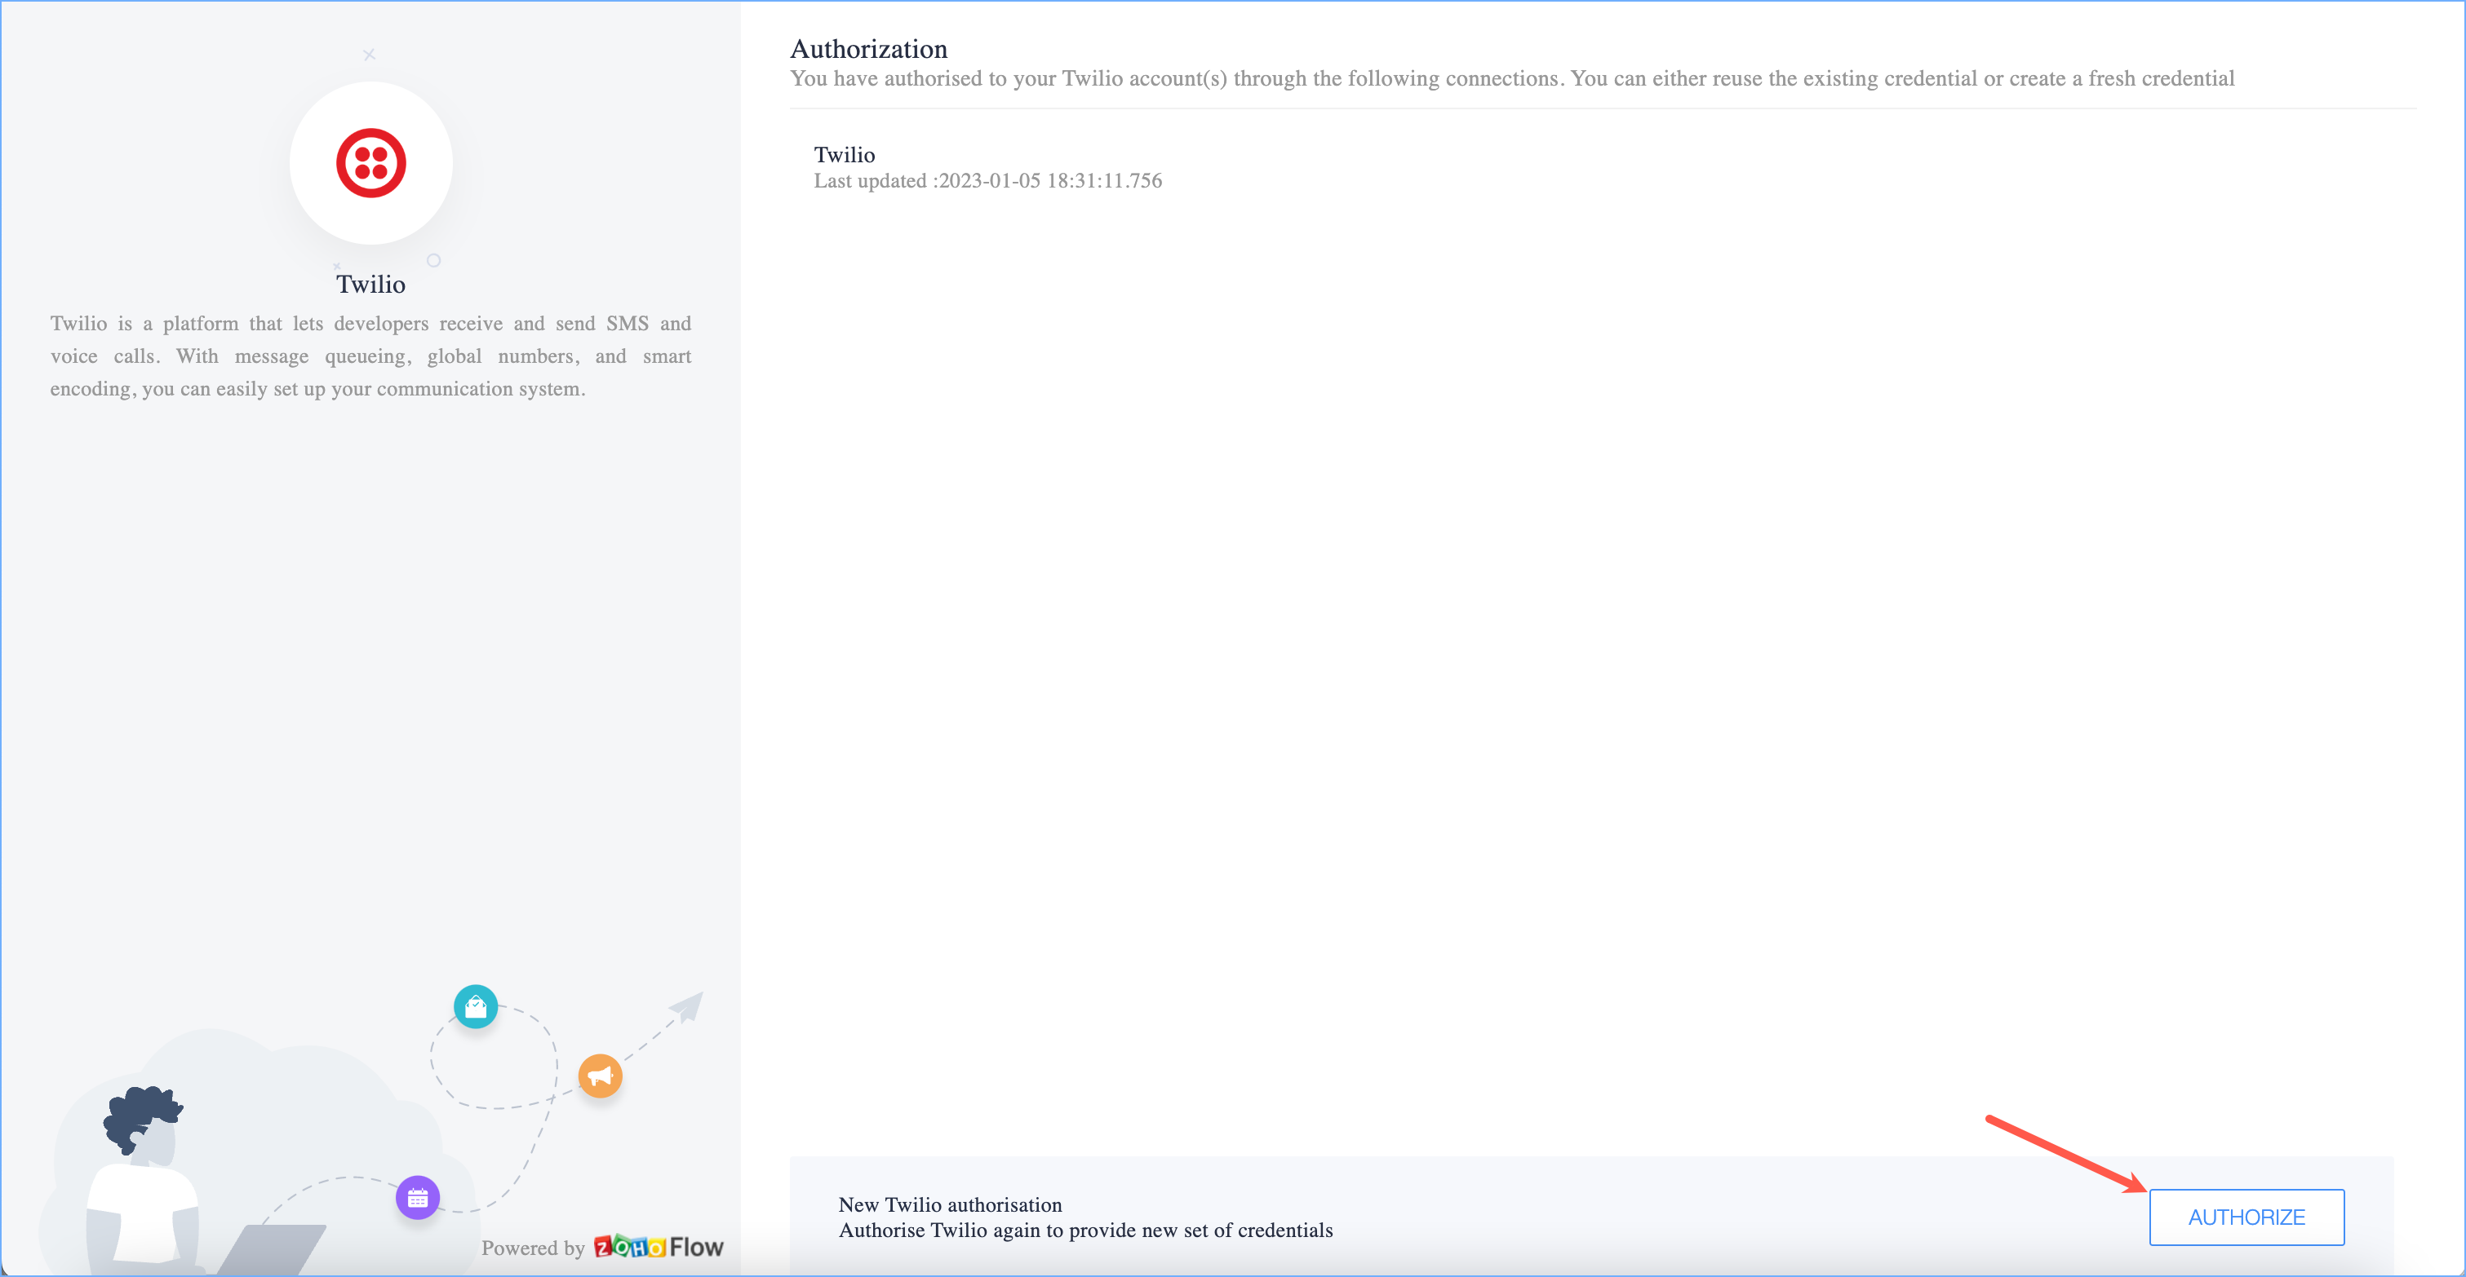Screen dimensions: 2466x1277
Task: Click the Last updated timestamp text
Action: tap(987, 181)
